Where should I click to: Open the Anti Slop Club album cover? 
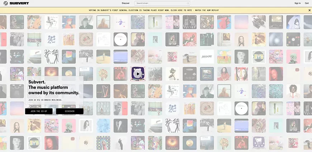[x=103, y=108]
